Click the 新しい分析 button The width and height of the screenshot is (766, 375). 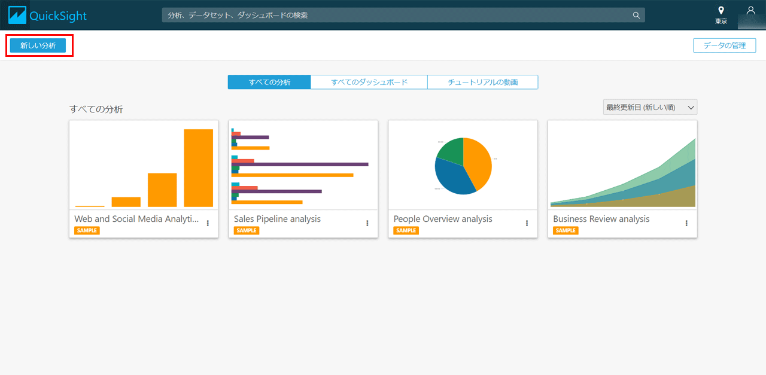[x=38, y=45]
